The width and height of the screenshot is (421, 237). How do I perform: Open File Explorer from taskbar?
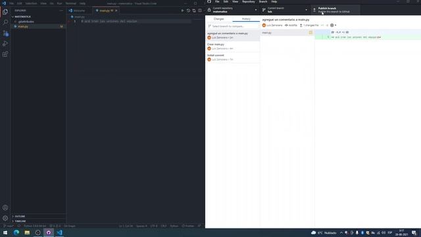[27, 232]
